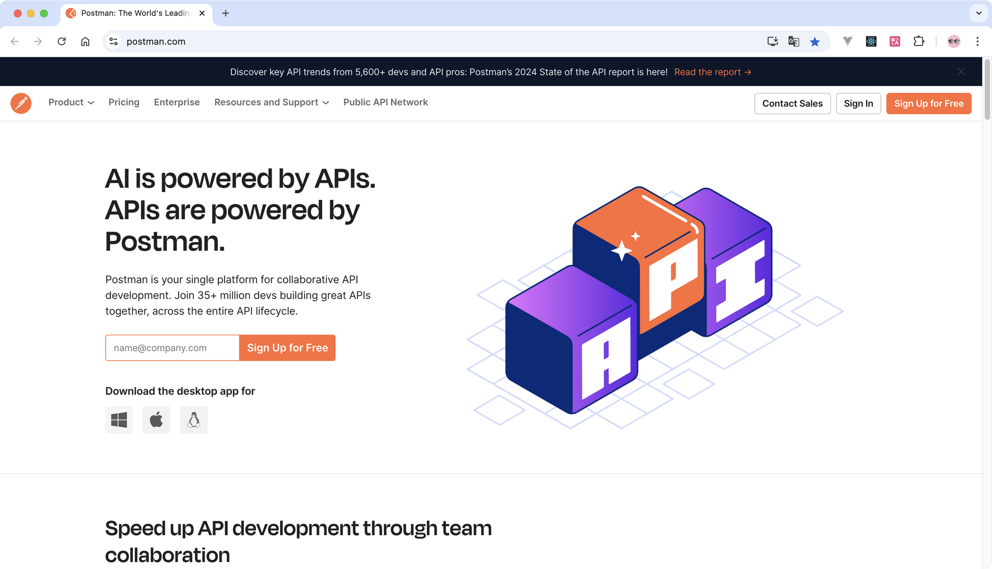Click the browser back navigation arrow
Screen dimensions: 992x569
point(15,42)
